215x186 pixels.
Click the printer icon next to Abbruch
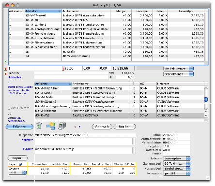coord(62,126)
